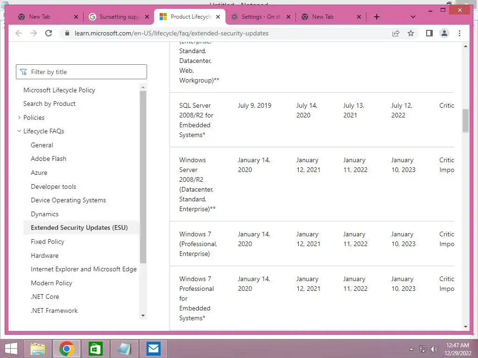Click the 'July 12, 2022' date cell
The image size is (478, 358).
tap(401, 110)
